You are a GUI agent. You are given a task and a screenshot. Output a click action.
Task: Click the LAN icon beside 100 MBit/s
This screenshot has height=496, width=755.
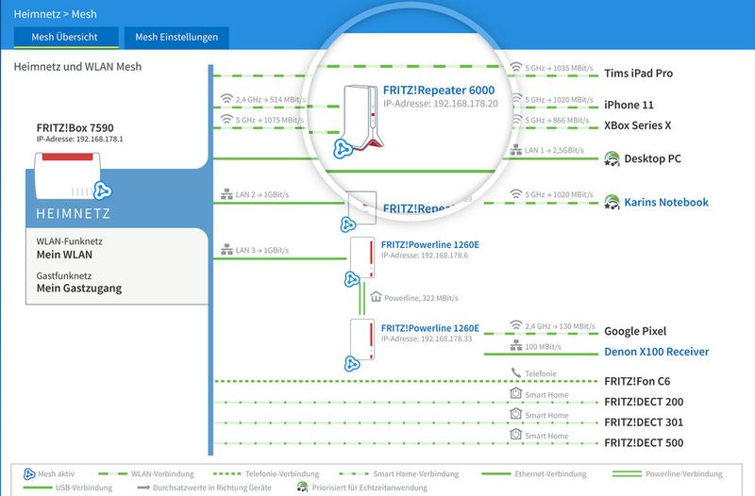515,345
